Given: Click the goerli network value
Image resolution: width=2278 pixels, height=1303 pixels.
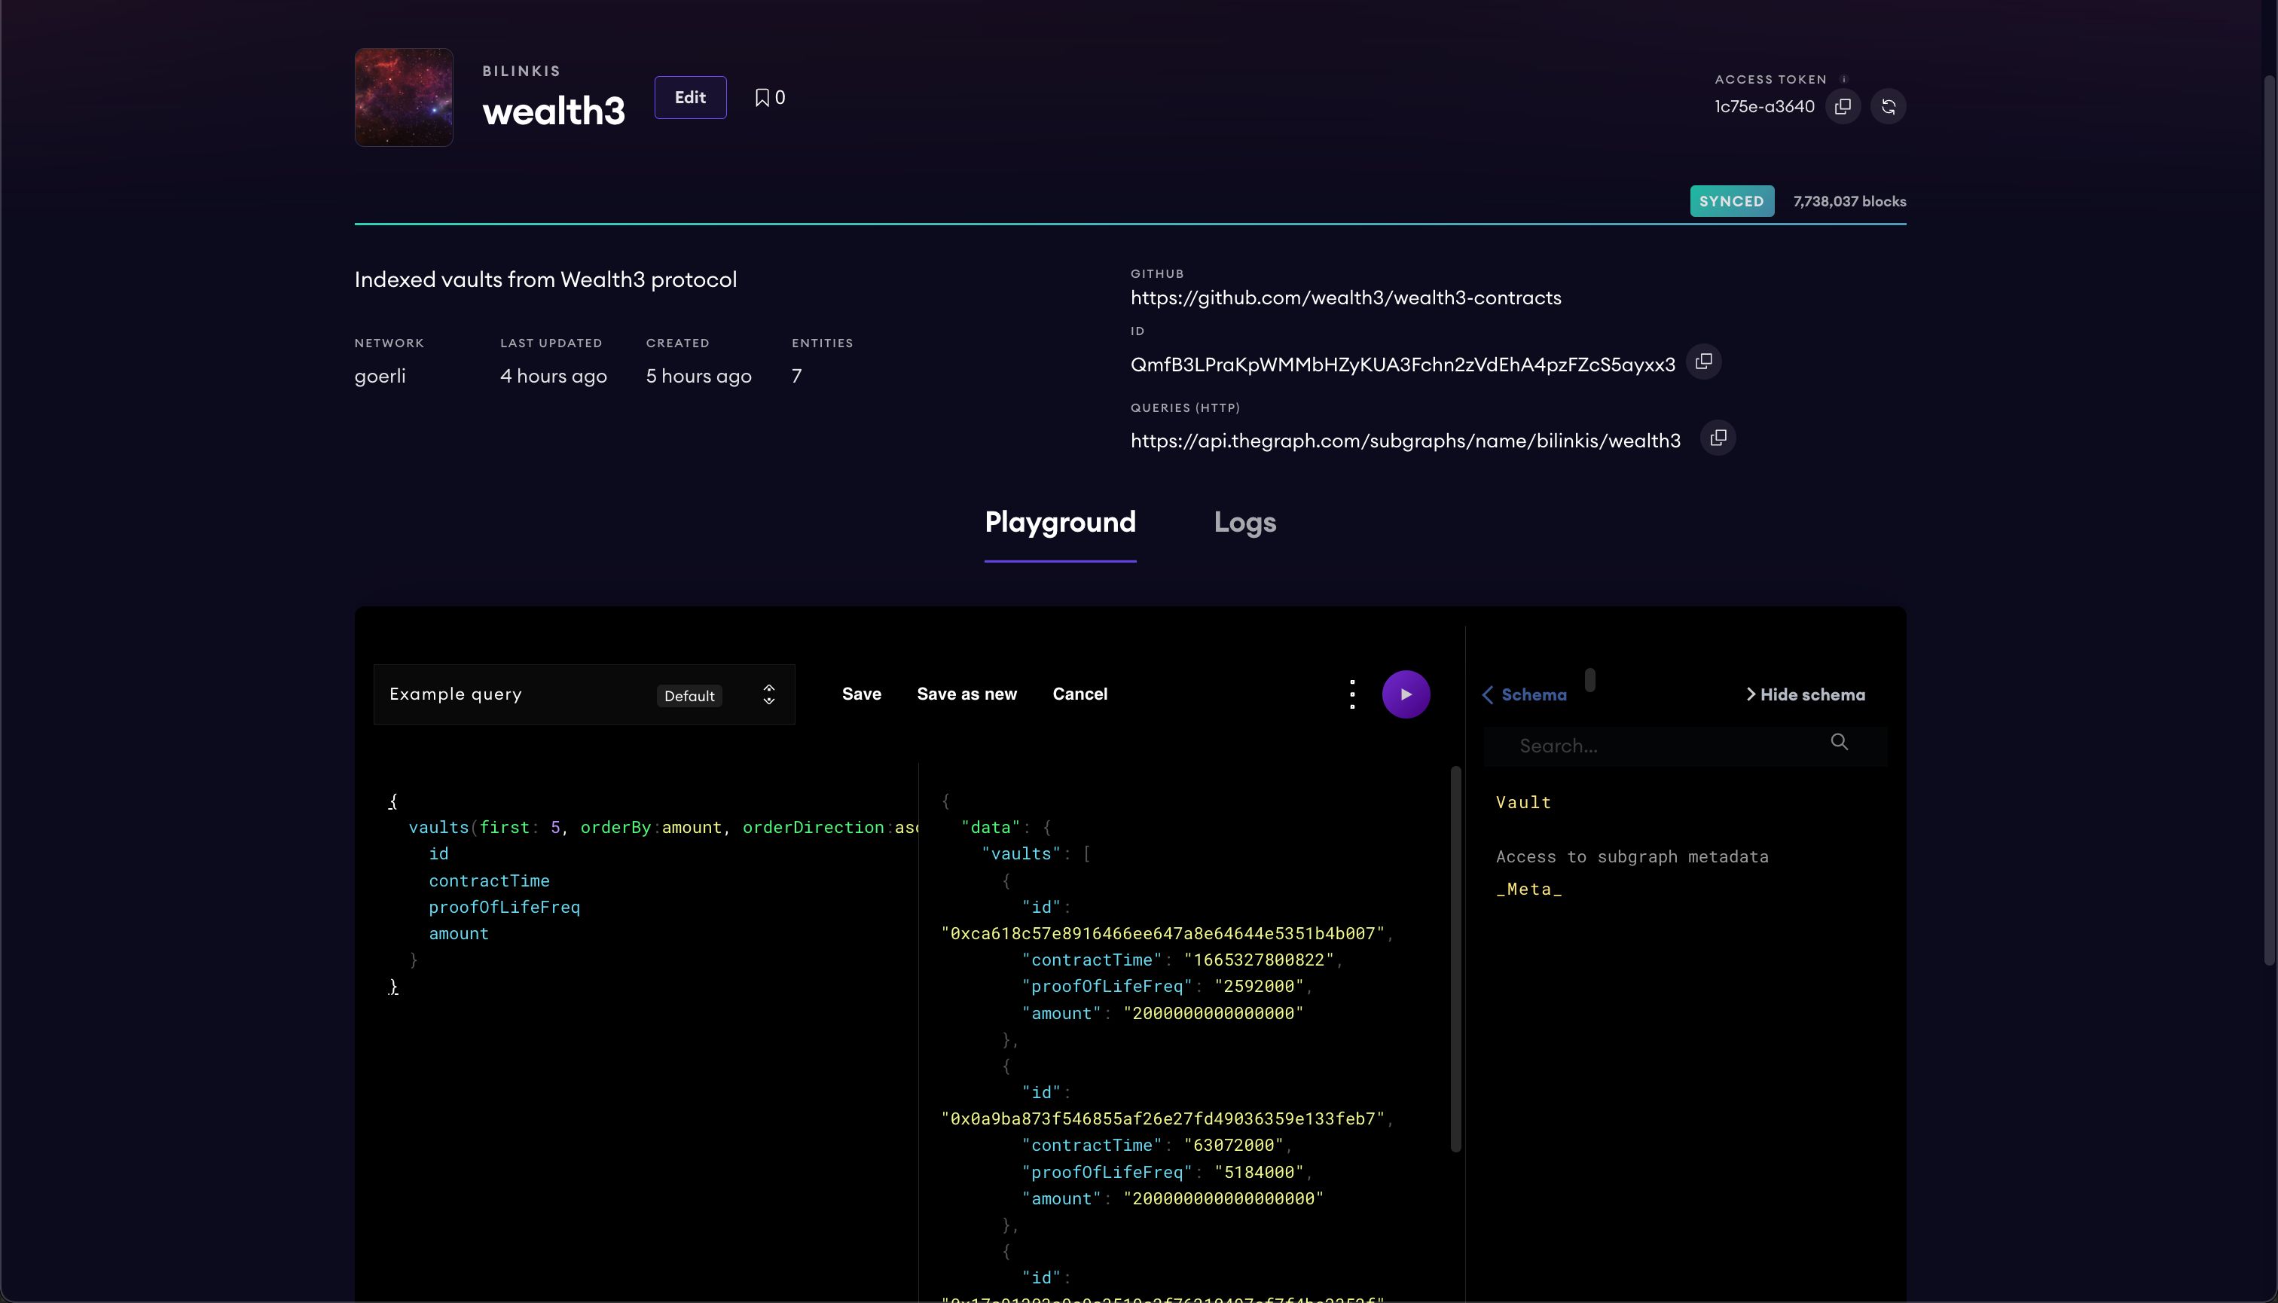Looking at the screenshot, I should 380,376.
